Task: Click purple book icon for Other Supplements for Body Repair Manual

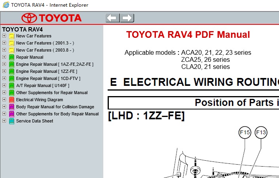Action: (x=11, y=114)
